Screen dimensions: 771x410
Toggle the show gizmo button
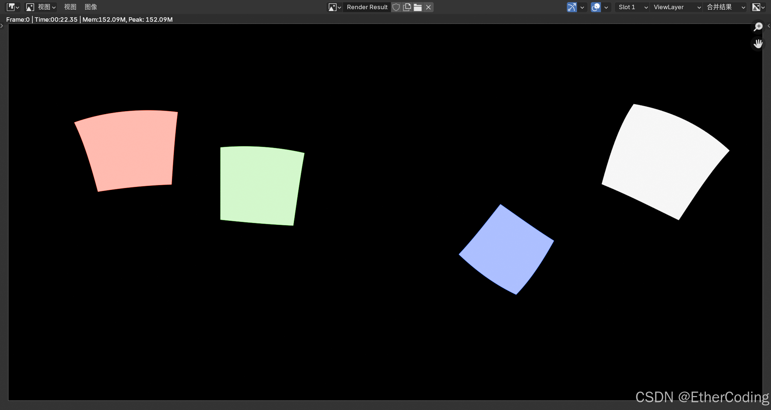[572, 7]
